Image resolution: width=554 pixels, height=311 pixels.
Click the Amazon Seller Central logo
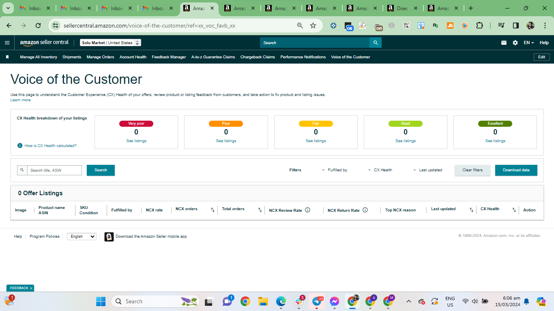coord(44,43)
